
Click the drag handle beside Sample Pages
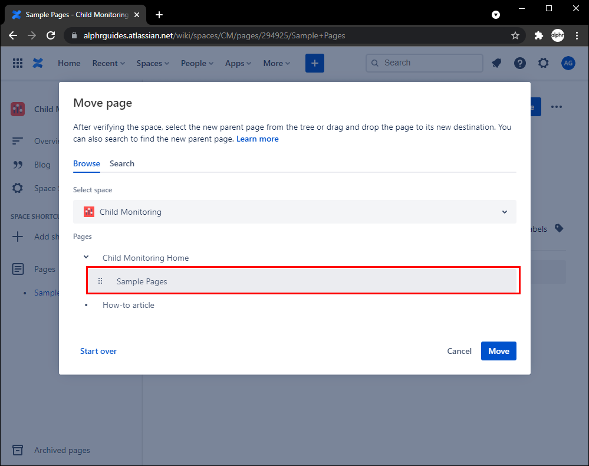click(x=100, y=281)
